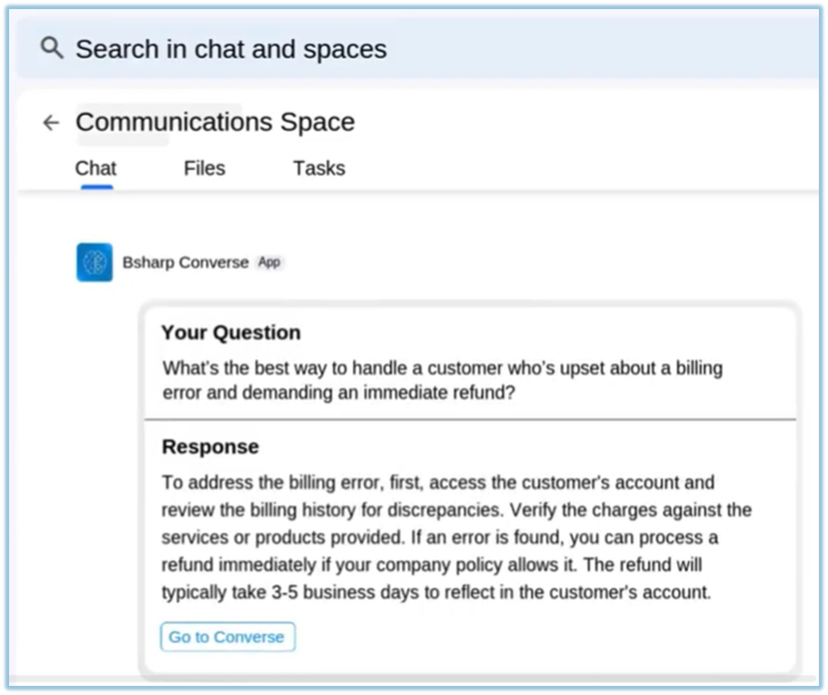Screen dimensions: 828x695
Task: Click the Response heading in the card
Action: coord(210,447)
